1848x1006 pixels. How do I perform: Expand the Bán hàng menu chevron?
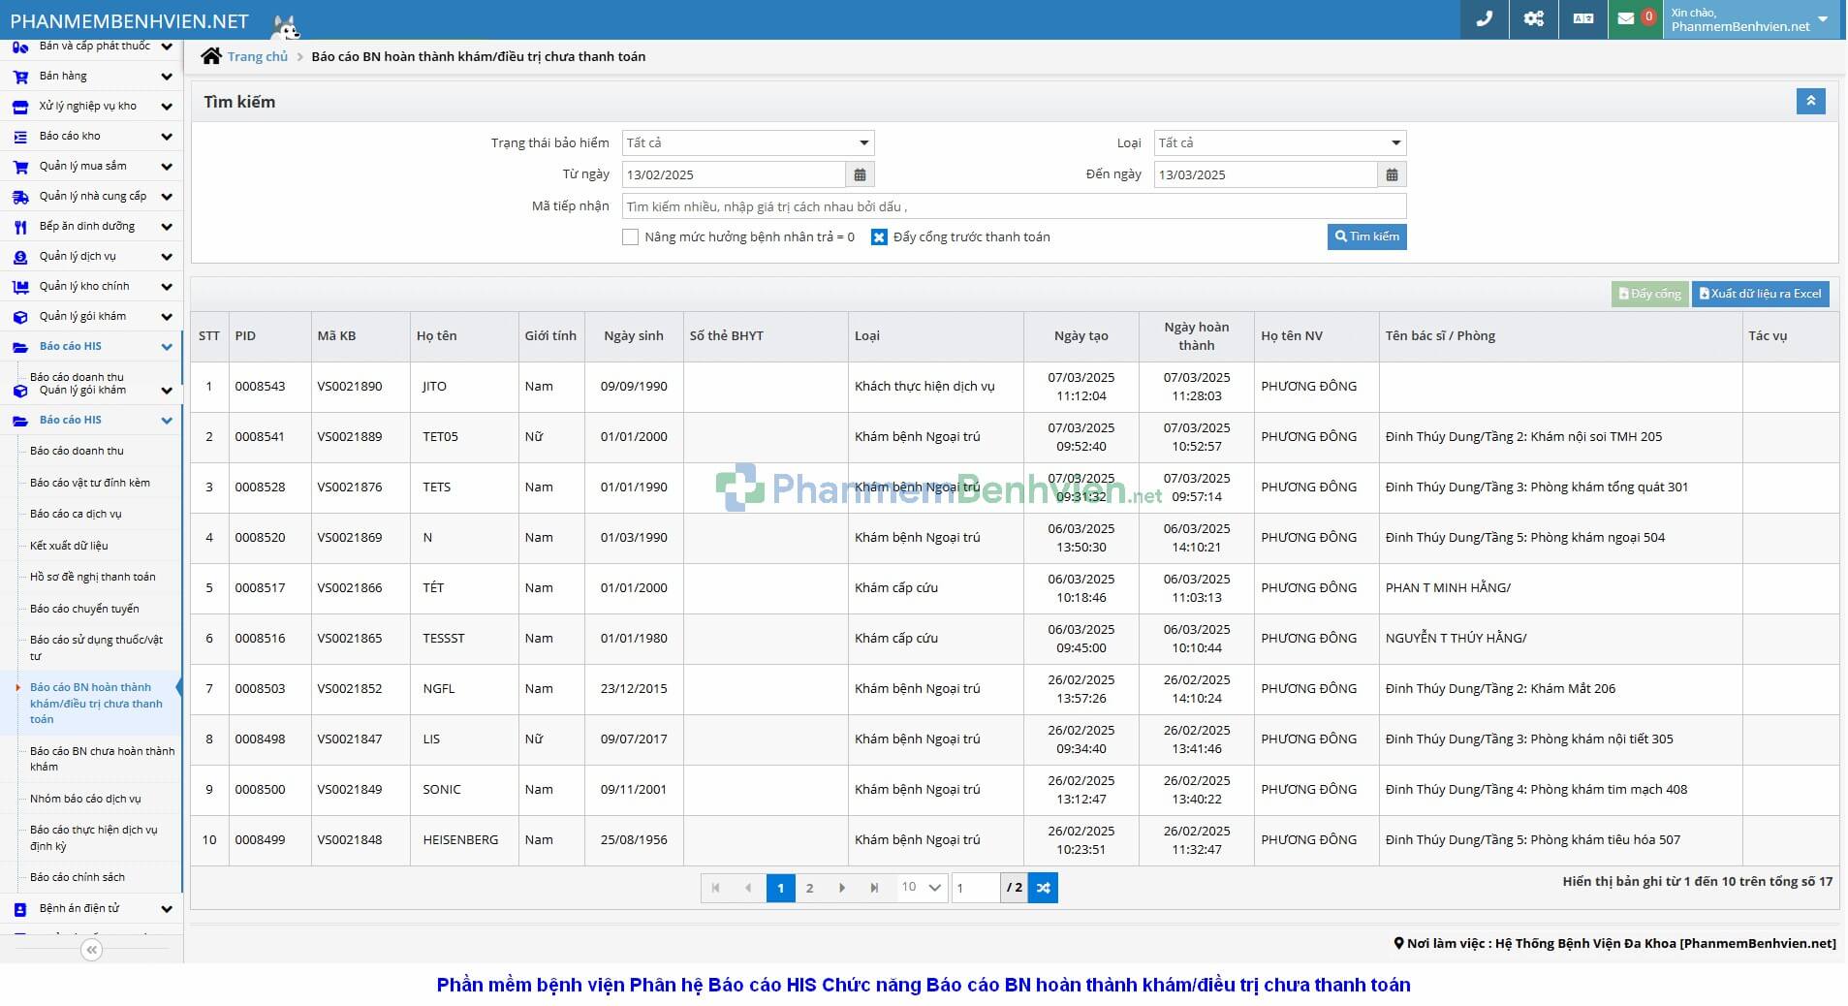[x=167, y=77]
